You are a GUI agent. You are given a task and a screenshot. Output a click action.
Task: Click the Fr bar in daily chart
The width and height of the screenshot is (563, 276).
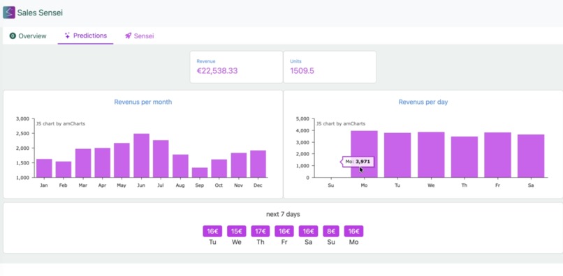pyautogui.click(x=497, y=155)
